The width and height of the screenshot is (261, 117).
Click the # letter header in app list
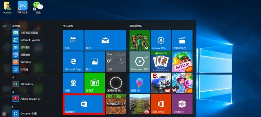pyautogui.click(x=13, y=77)
